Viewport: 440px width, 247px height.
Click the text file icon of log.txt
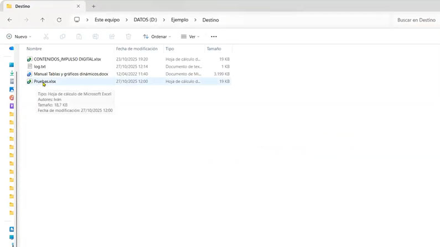tap(30, 66)
